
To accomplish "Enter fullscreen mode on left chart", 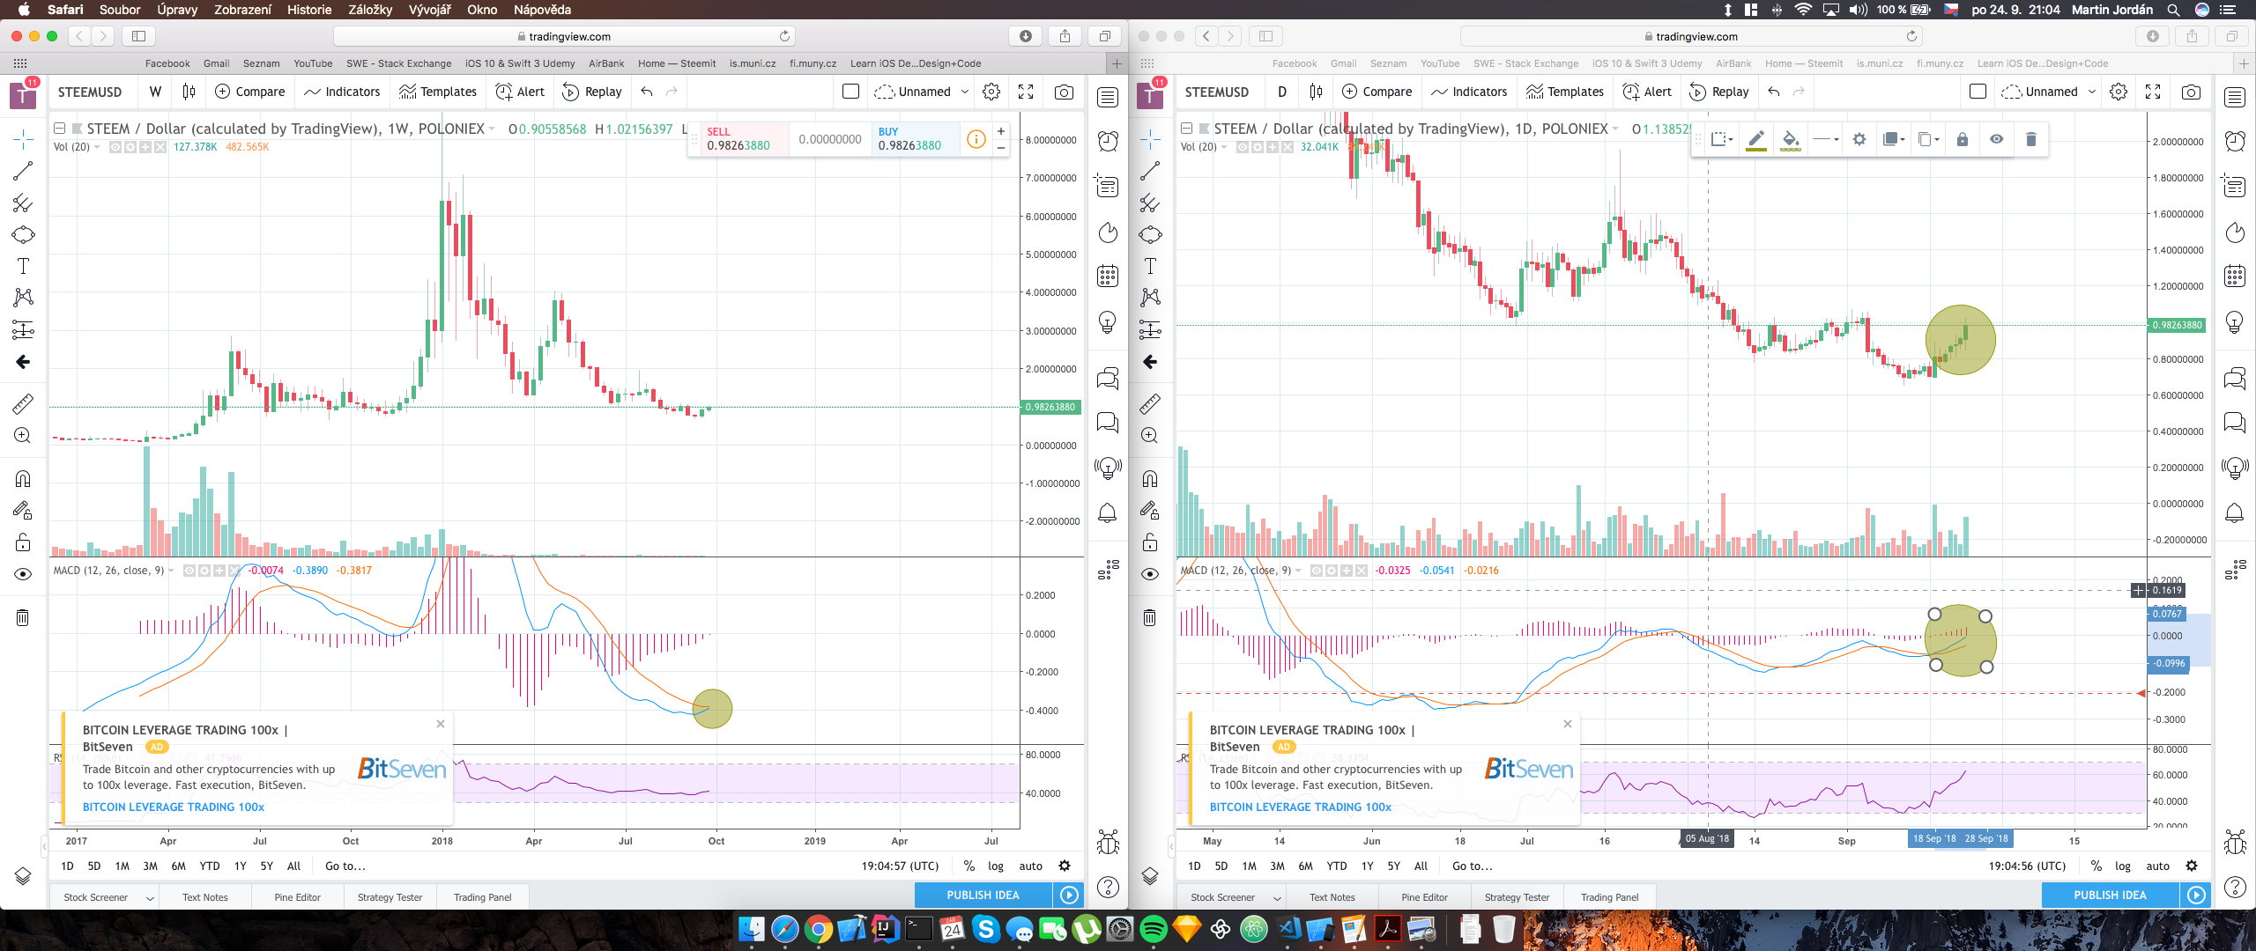I will click(x=1026, y=92).
